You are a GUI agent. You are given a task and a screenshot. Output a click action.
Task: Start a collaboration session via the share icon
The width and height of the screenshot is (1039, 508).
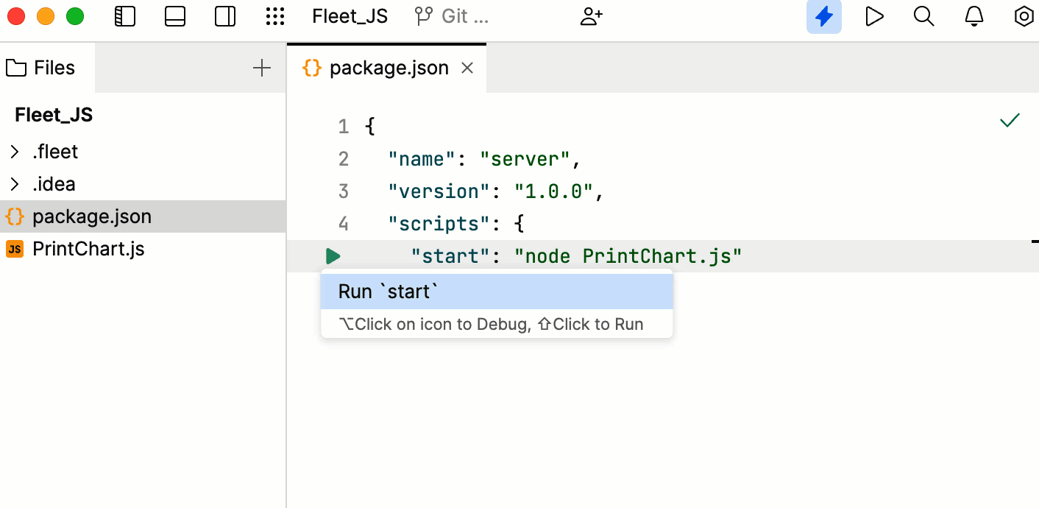click(591, 16)
